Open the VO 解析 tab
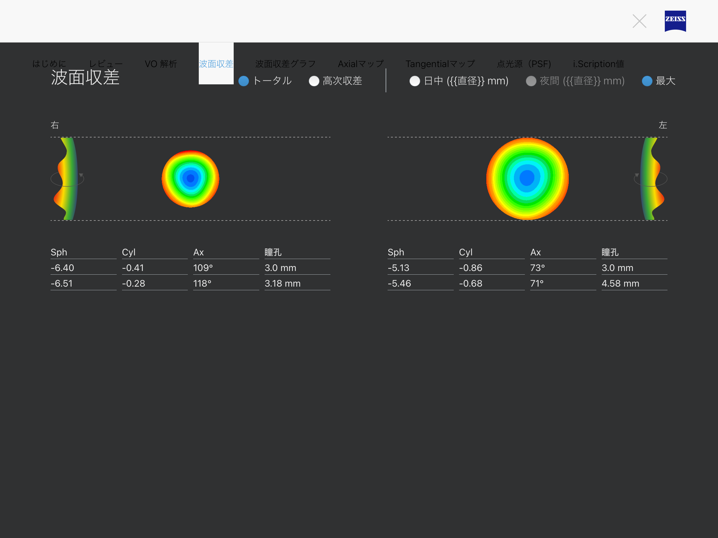Viewport: 718px width, 538px height. [x=161, y=63]
